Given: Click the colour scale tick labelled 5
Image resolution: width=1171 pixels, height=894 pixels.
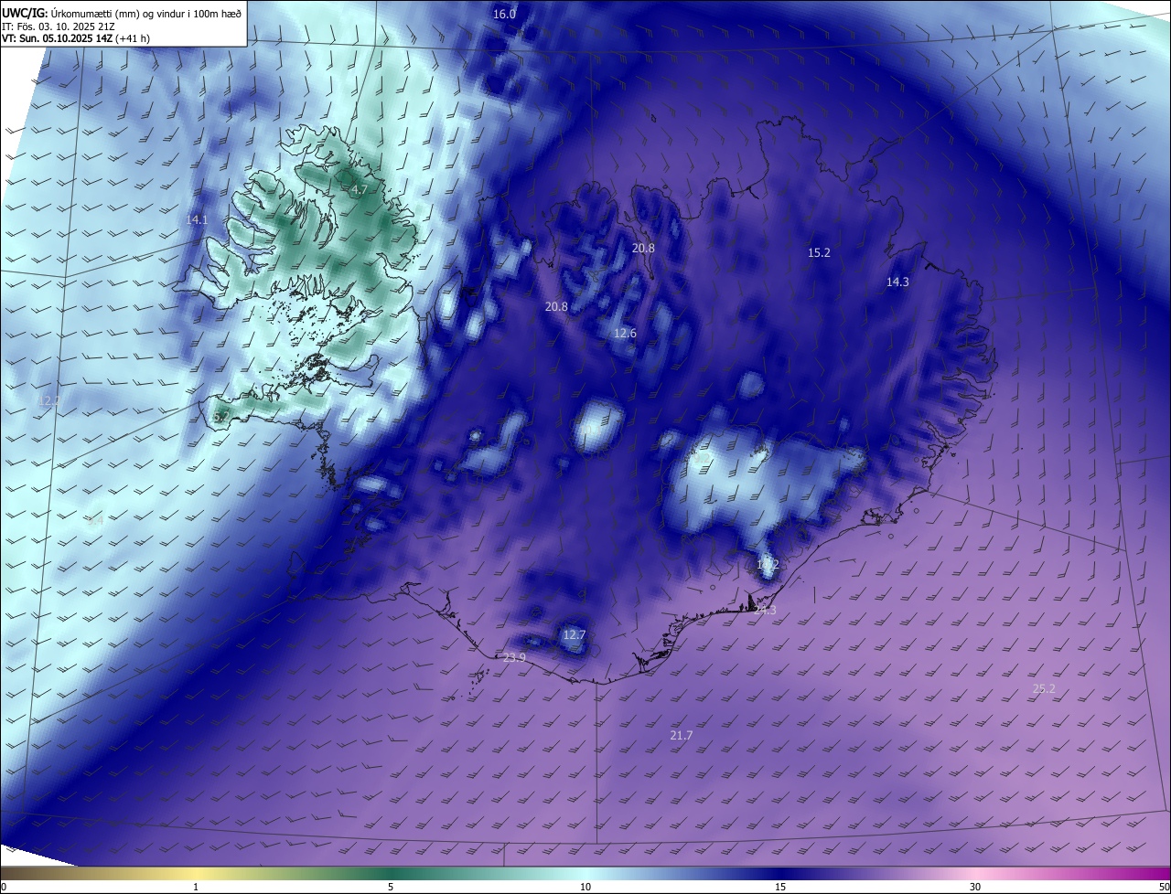Looking at the screenshot, I should [391, 887].
